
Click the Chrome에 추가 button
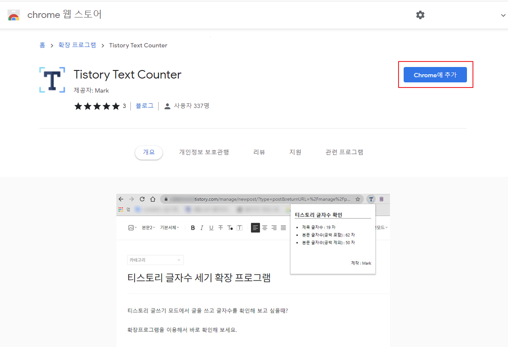[435, 74]
